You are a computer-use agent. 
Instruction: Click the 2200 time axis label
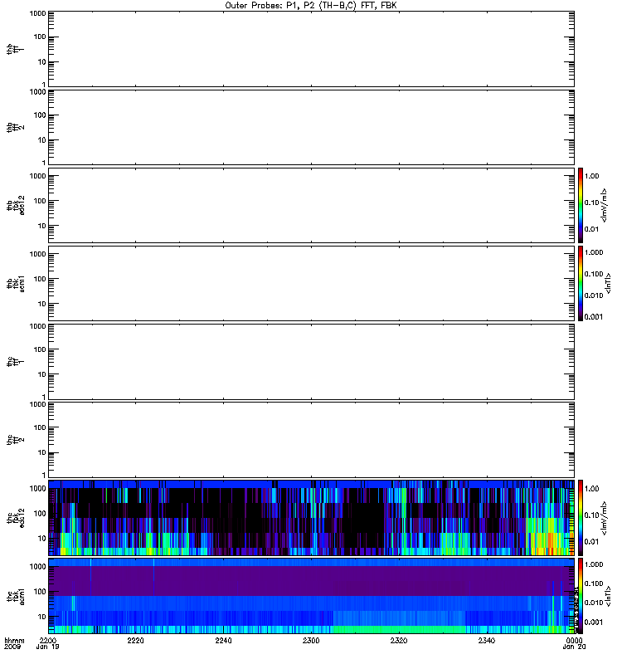point(48,640)
